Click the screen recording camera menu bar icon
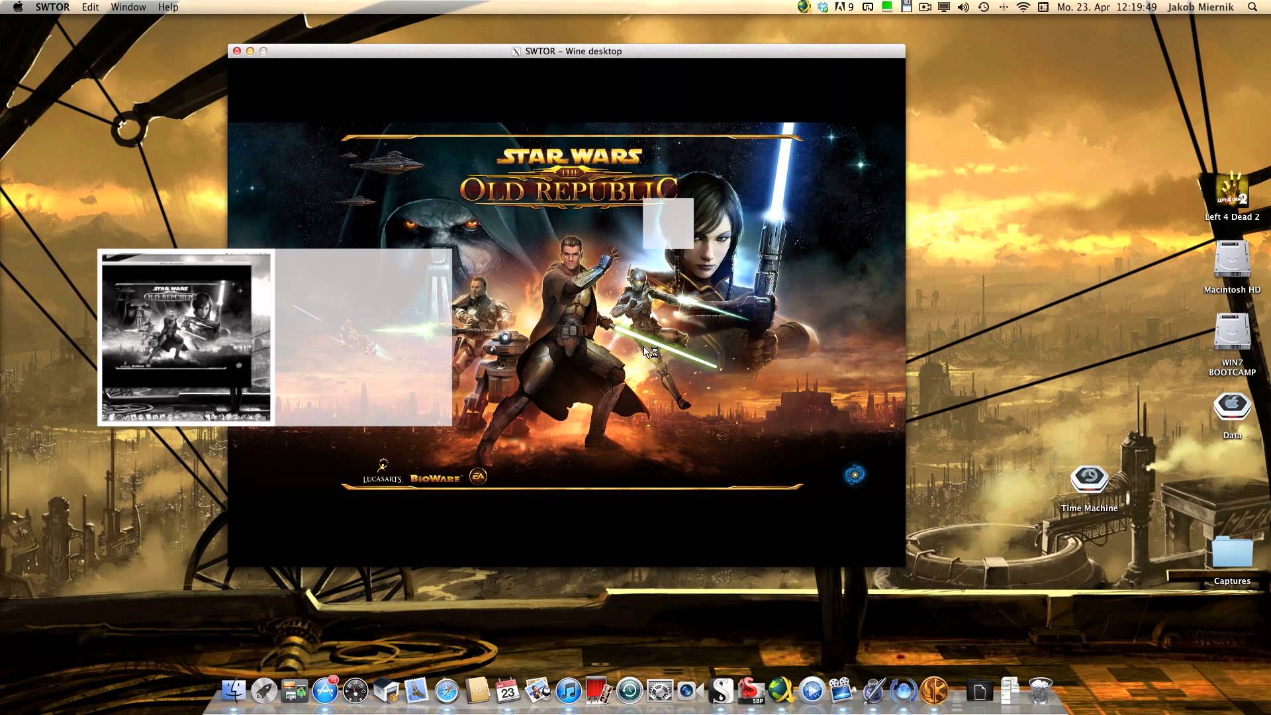 coord(925,7)
